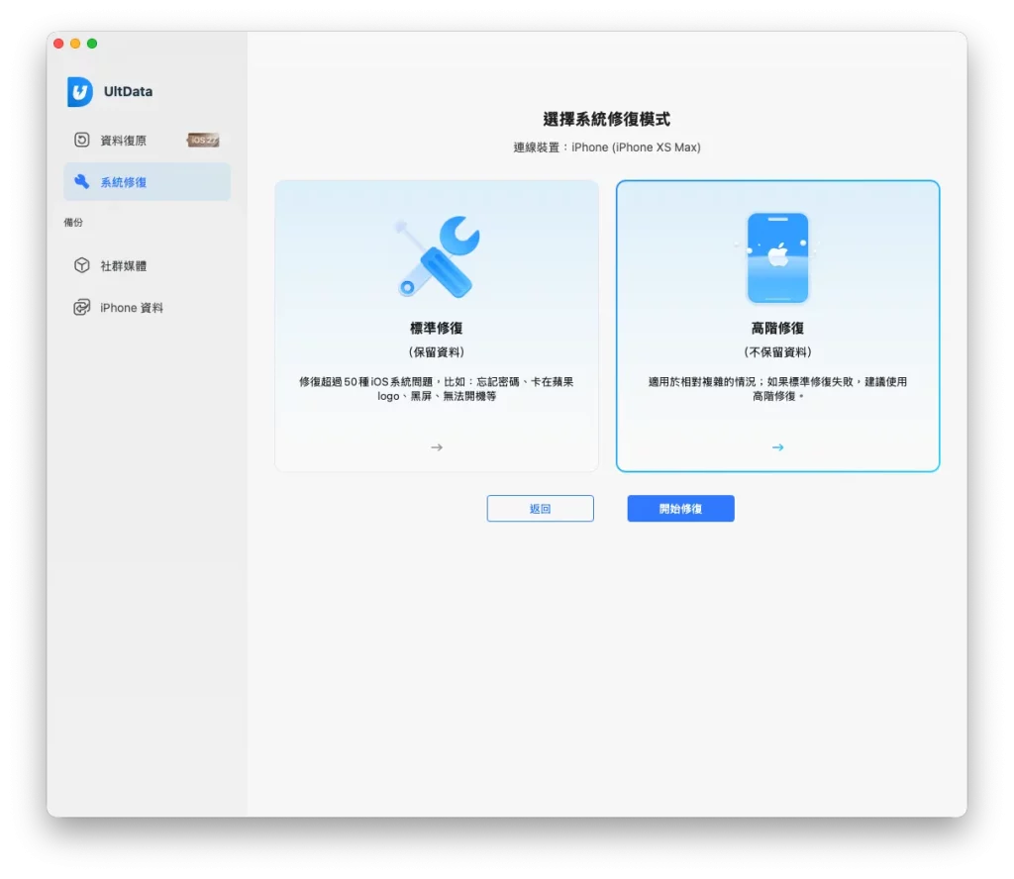The width and height of the screenshot is (1014, 879).
Task: Select 標準修復 (保留資料) mode card
Action: pos(437,326)
